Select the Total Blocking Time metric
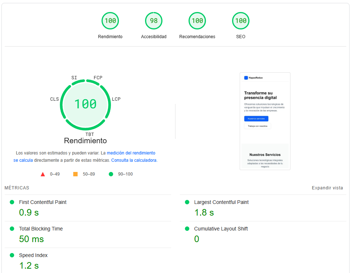This screenshot has width=351, height=273. pos(41,229)
